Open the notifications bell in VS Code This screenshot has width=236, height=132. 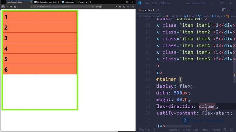point(231,130)
